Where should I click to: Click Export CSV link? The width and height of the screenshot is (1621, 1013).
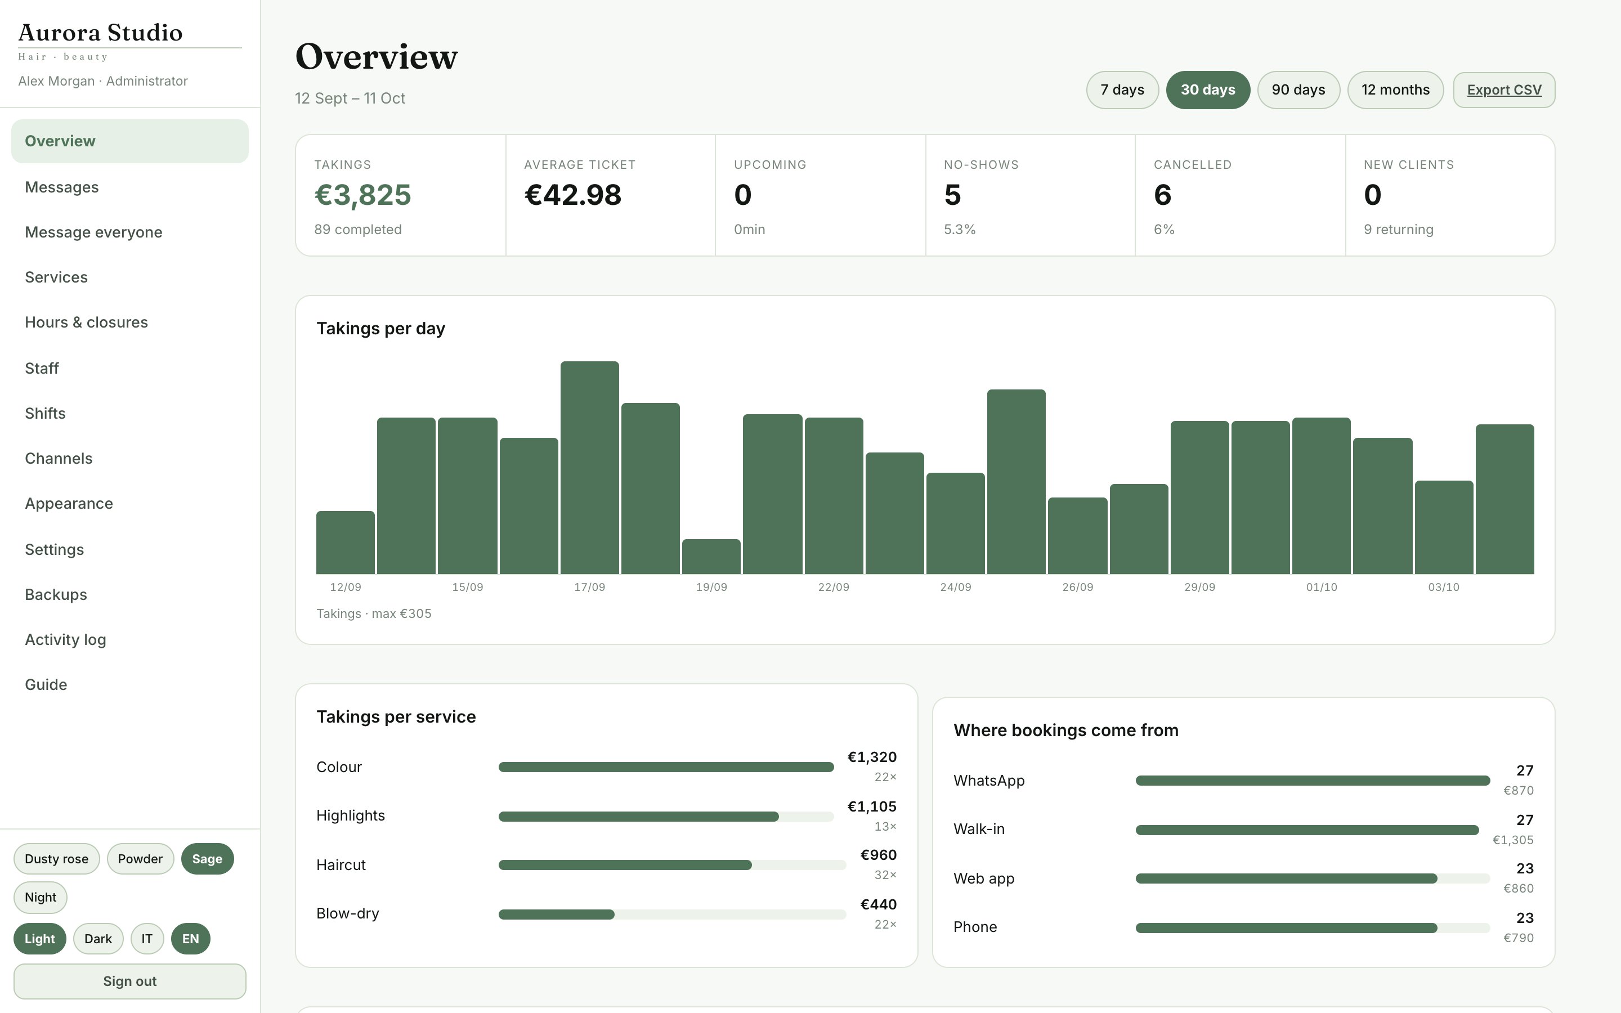(1504, 90)
